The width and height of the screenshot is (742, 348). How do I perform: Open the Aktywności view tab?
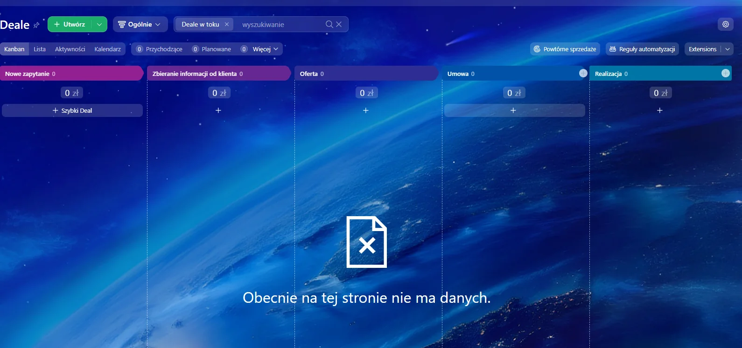click(x=70, y=49)
